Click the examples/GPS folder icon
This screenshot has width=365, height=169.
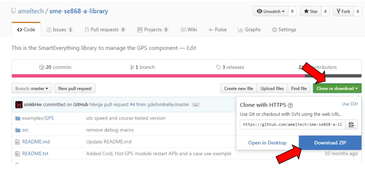[x=18, y=118]
